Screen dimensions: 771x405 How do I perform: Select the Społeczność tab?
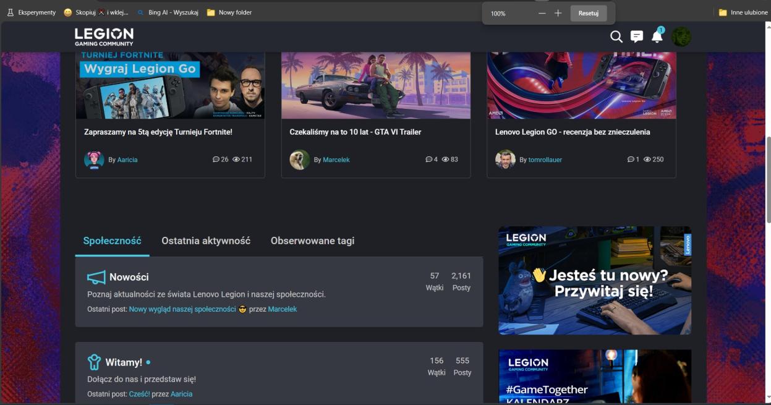[x=113, y=241]
